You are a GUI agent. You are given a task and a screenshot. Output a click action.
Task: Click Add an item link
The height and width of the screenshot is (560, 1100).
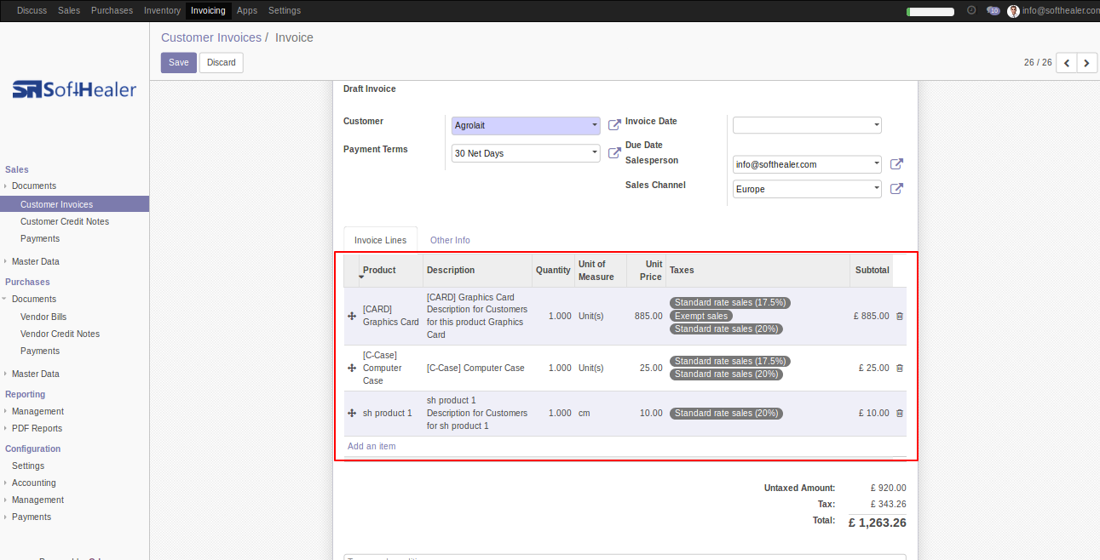(371, 446)
